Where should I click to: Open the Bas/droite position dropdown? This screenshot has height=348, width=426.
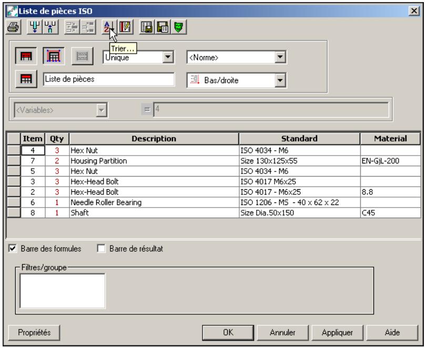click(x=280, y=80)
